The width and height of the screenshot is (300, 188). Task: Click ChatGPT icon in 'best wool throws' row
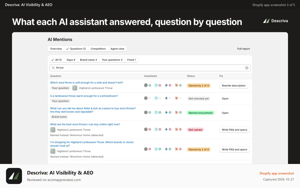click(x=146, y=129)
